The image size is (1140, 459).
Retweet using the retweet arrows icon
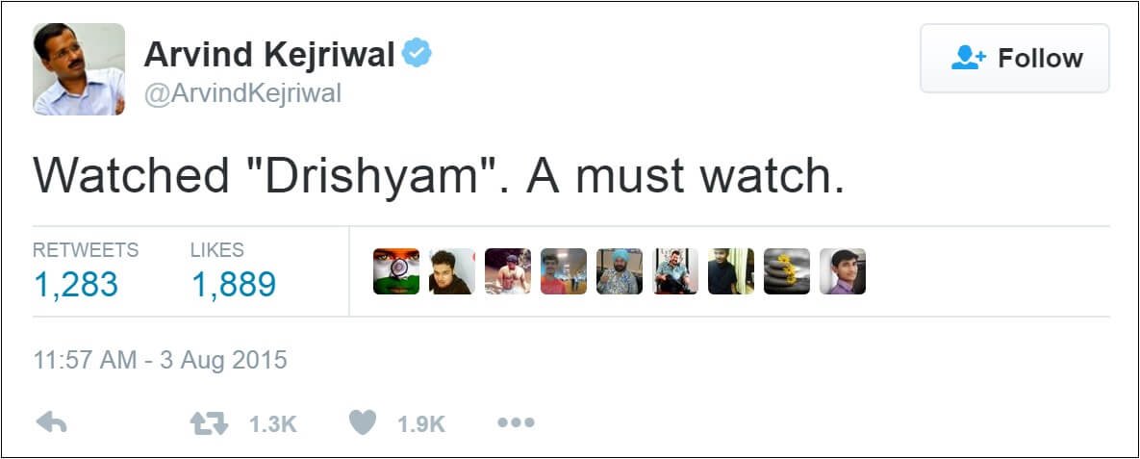pyautogui.click(x=209, y=423)
